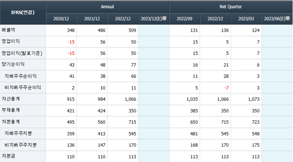The height and width of the screenshot is (162, 293).
Task: Click the 당기순이익 row label
Action: [x=13, y=64]
